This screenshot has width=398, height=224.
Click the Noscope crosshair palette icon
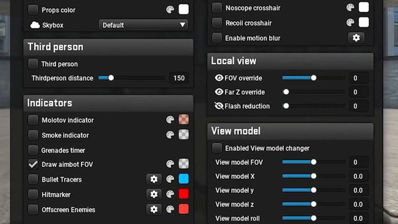click(350, 7)
